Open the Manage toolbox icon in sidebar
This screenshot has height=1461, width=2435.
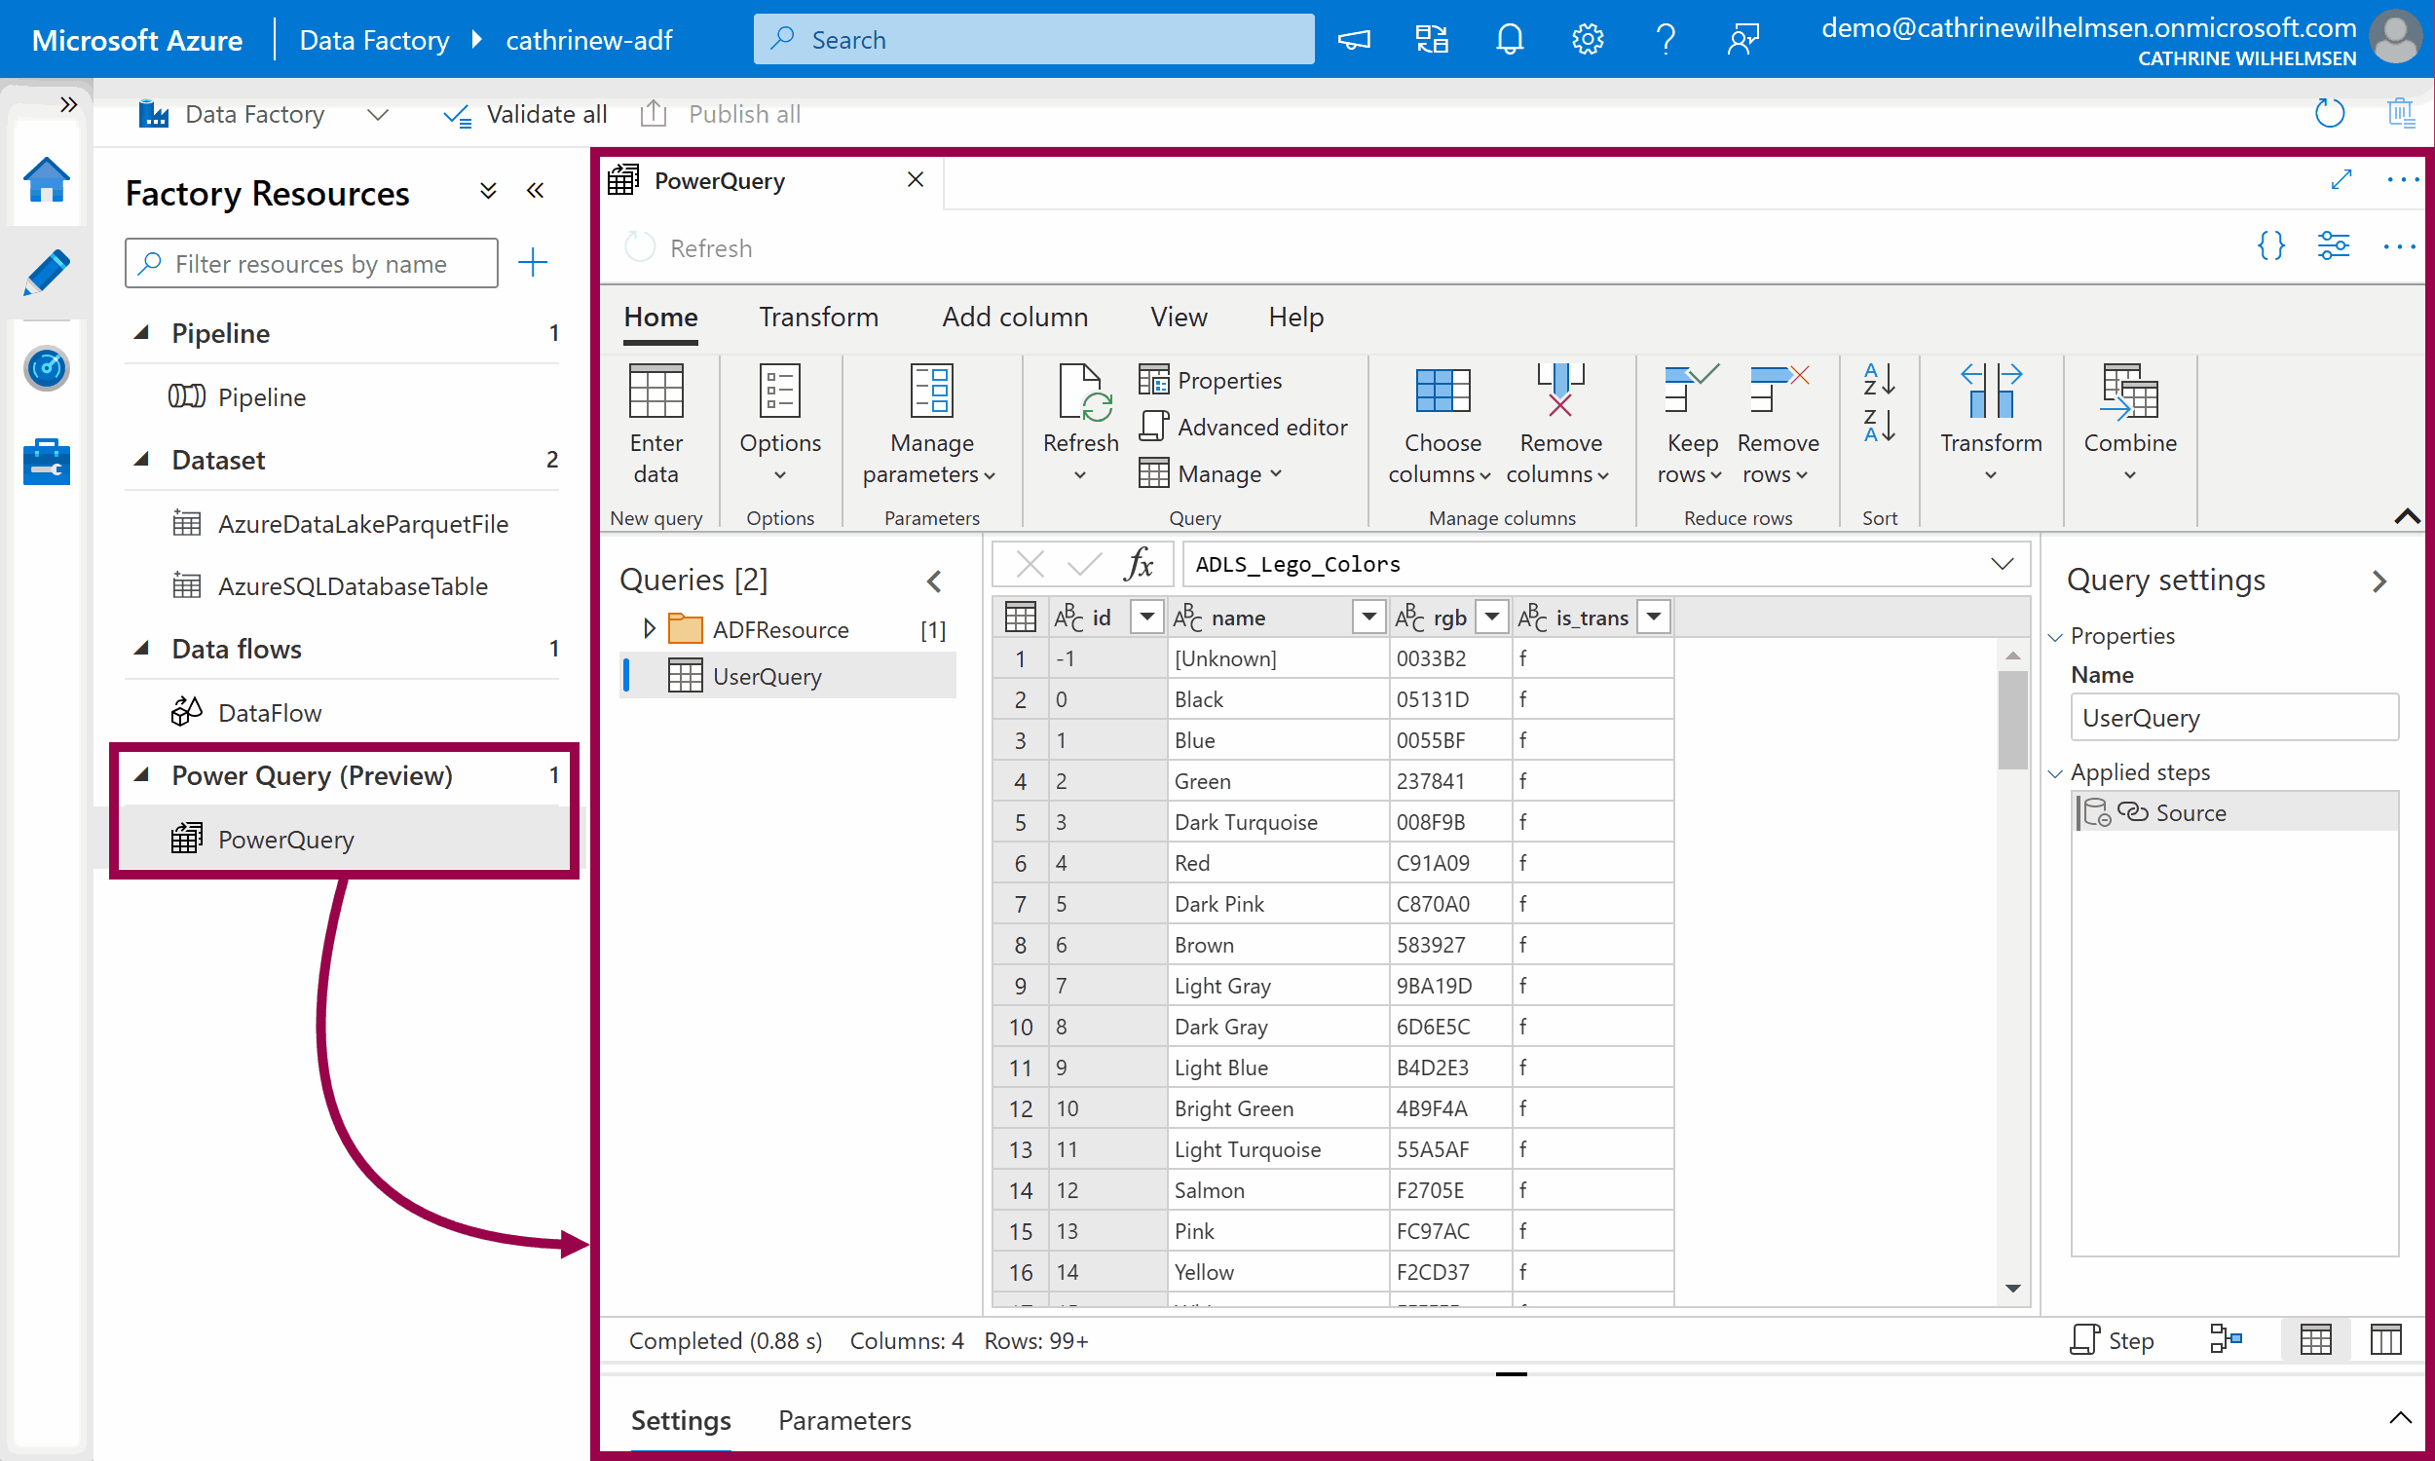[46, 462]
